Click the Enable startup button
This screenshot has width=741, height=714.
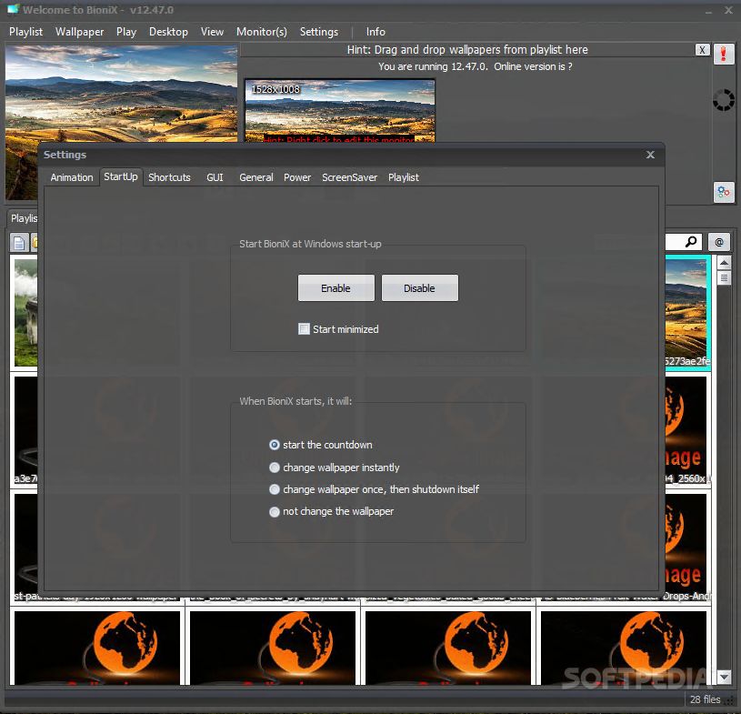pyautogui.click(x=336, y=288)
